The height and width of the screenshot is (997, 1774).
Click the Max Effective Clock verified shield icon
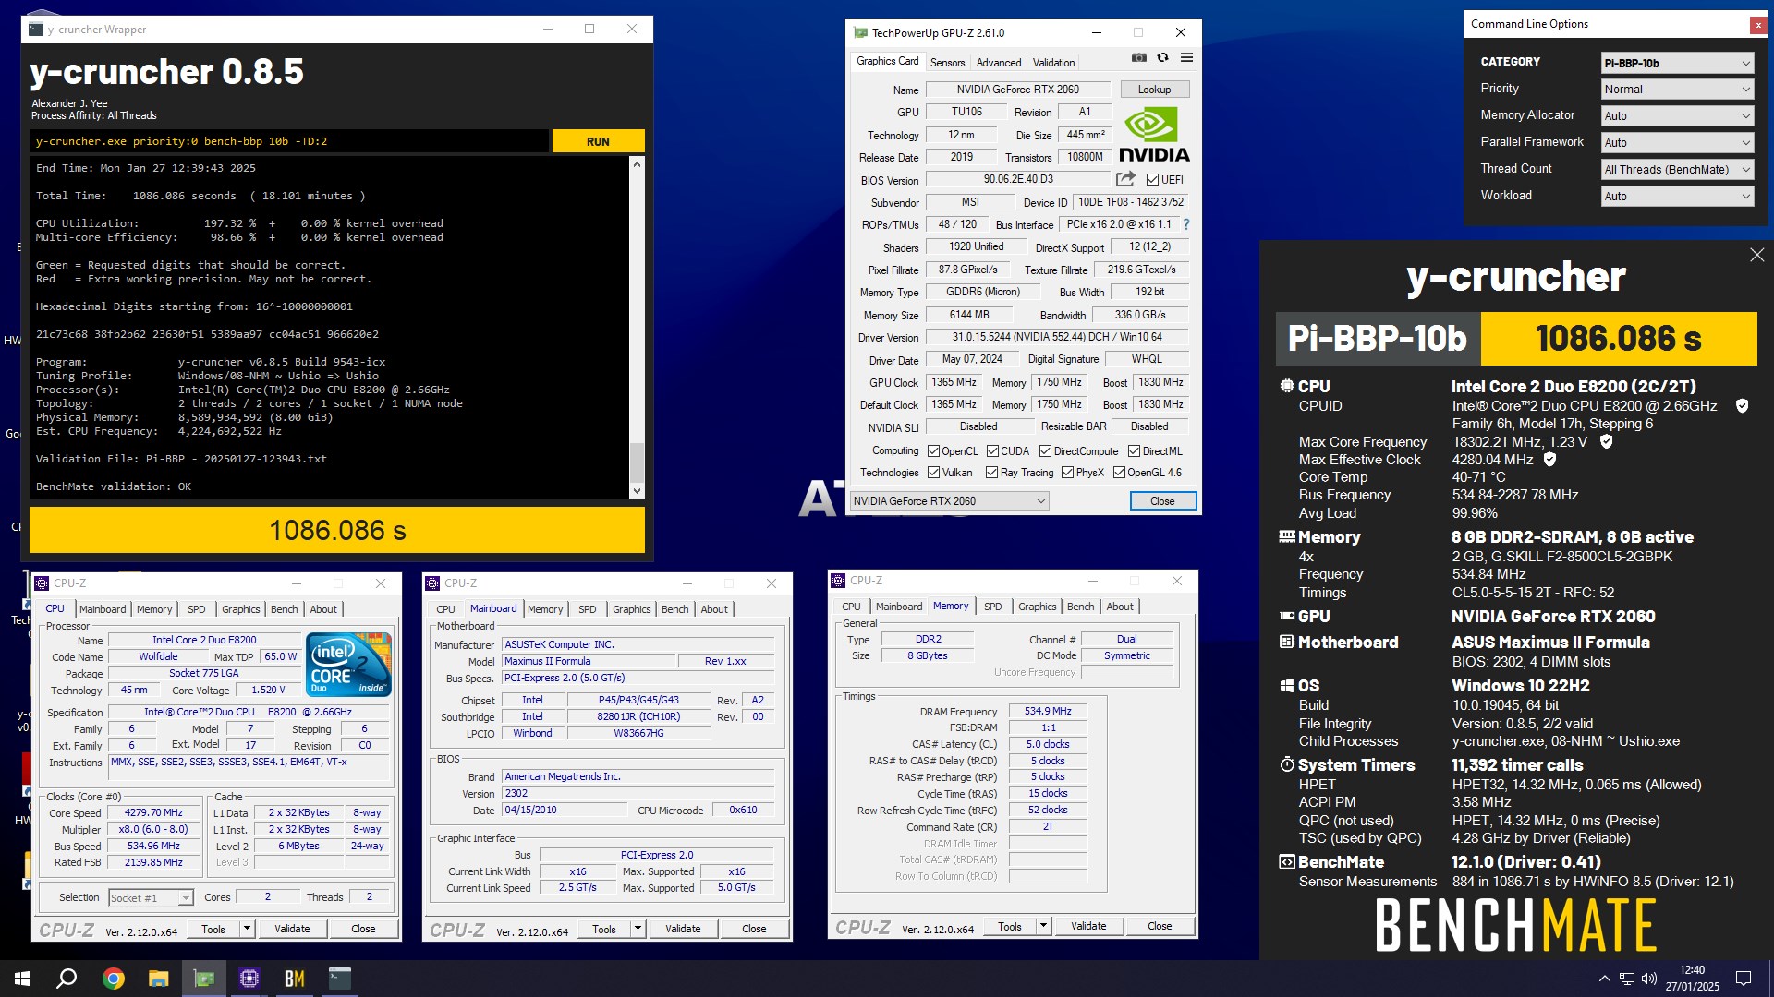pyautogui.click(x=1549, y=459)
